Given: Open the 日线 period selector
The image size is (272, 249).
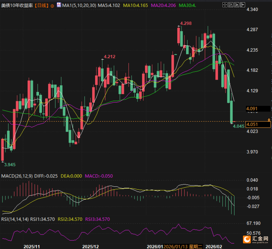Looking at the screenshot, I should click(x=42, y=5).
